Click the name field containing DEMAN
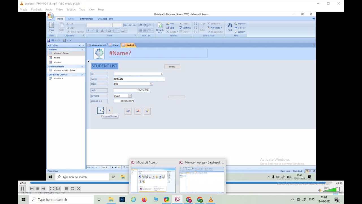 tap(139, 79)
